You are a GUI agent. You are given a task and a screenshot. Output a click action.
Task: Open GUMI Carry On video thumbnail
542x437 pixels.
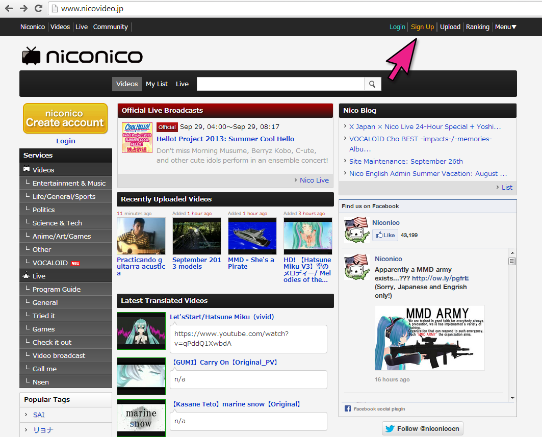tap(141, 376)
